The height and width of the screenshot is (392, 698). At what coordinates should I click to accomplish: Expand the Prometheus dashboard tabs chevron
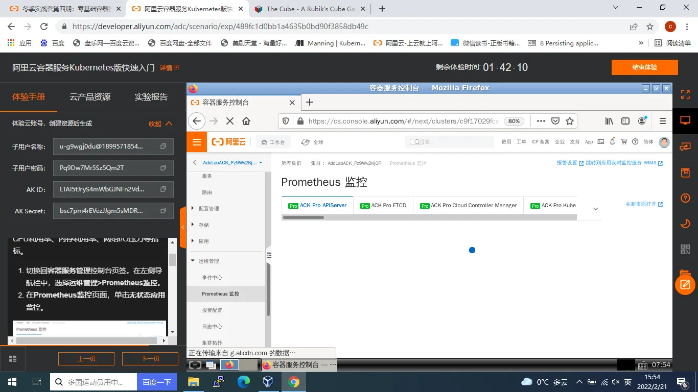click(595, 208)
